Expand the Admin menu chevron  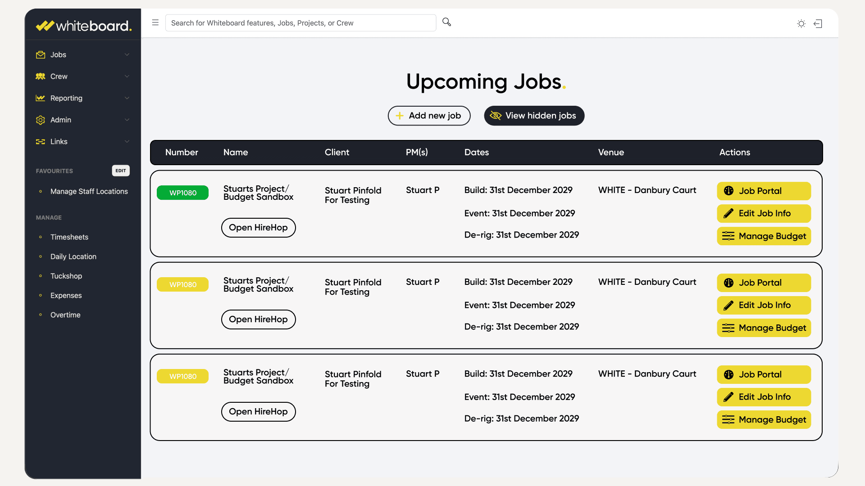127,120
